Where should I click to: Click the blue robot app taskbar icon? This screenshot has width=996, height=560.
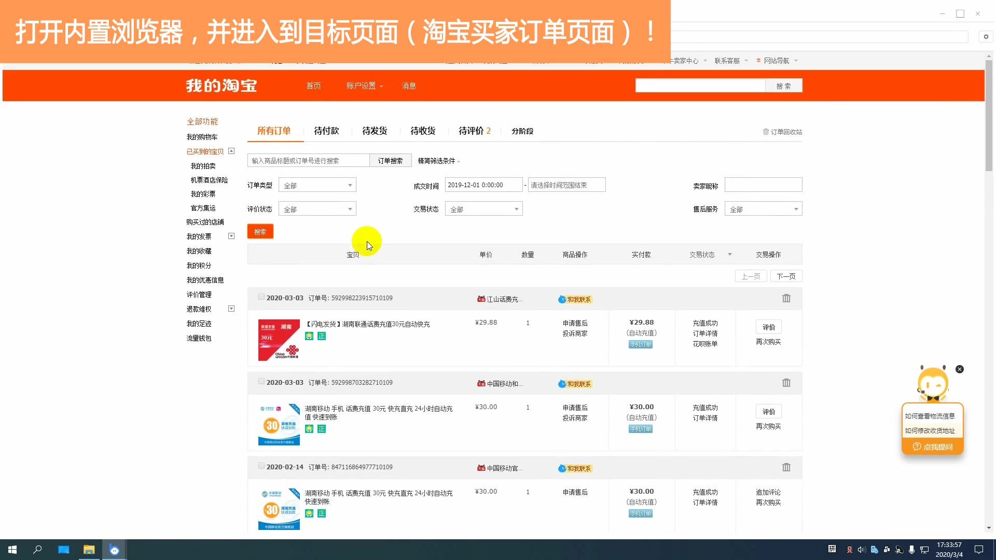click(x=115, y=550)
